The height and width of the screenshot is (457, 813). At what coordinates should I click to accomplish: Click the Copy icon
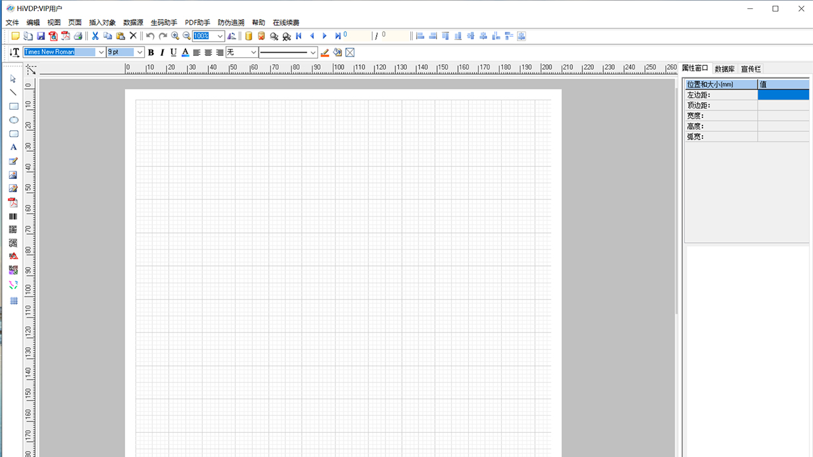(108, 36)
